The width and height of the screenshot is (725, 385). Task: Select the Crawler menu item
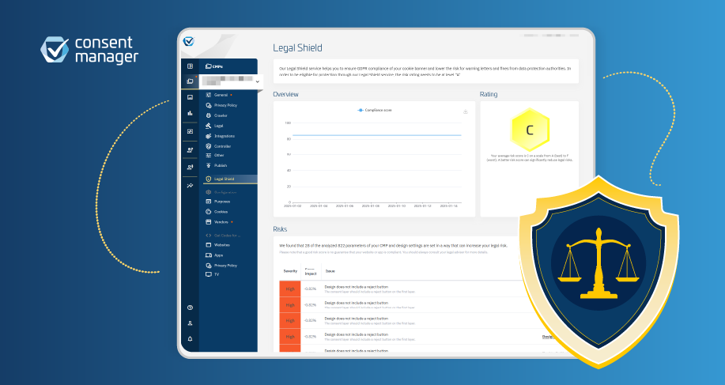217,115
